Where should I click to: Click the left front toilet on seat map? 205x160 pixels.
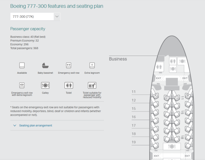pyautogui.click(x=160, y=67)
